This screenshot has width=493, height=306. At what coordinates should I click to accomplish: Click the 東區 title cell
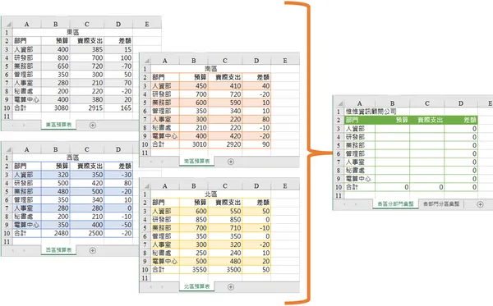(x=72, y=32)
